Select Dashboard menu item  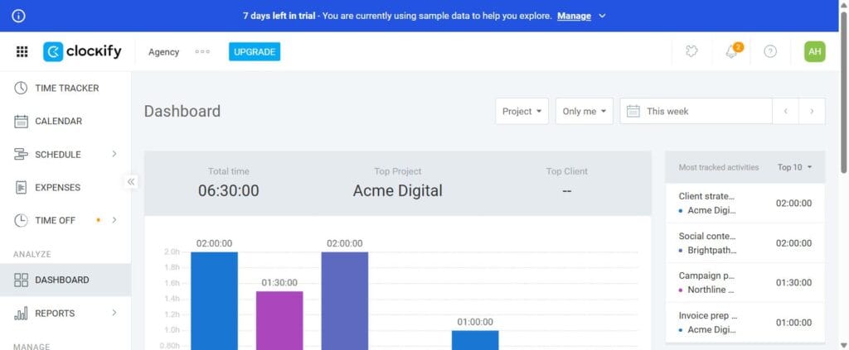tap(65, 280)
